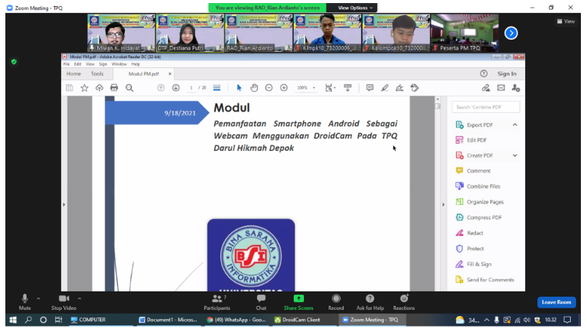The width and height of the screenshot is (587, 332).
Task: Open the fit page options dropdown
Action: 330,88
